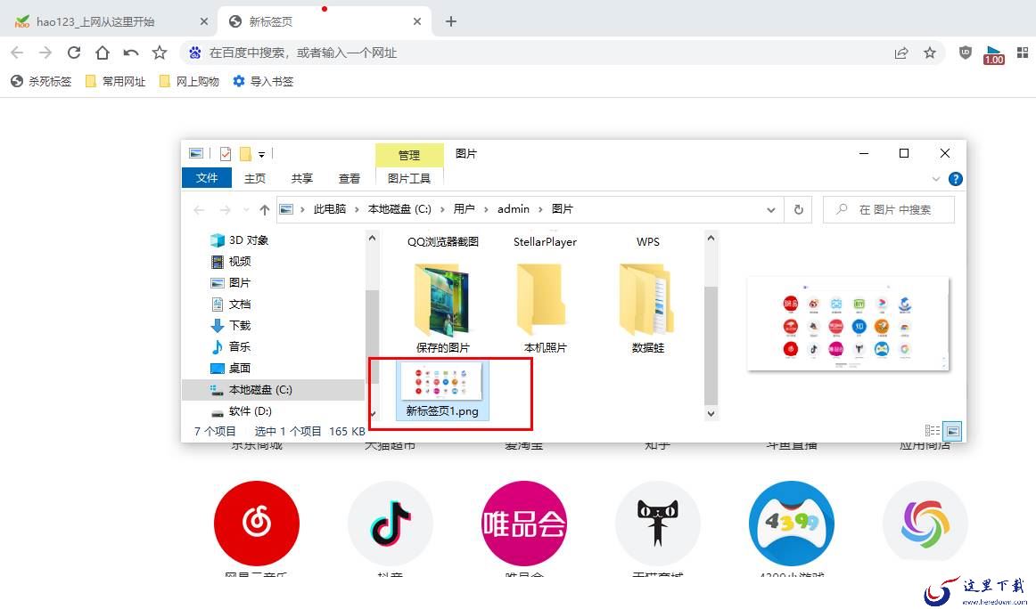Click 本地磁盘 (C:) path segment
The width and height of the screenshot is (1036, 609).
click(x=399, y=208)
